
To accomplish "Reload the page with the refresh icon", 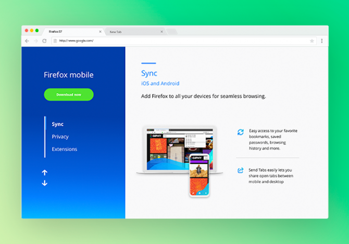I will tap(44, 41).
